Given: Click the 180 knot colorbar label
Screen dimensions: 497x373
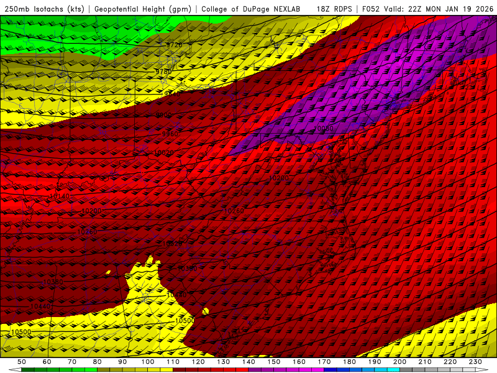Looking at the screenshot, I should [349, 362].
